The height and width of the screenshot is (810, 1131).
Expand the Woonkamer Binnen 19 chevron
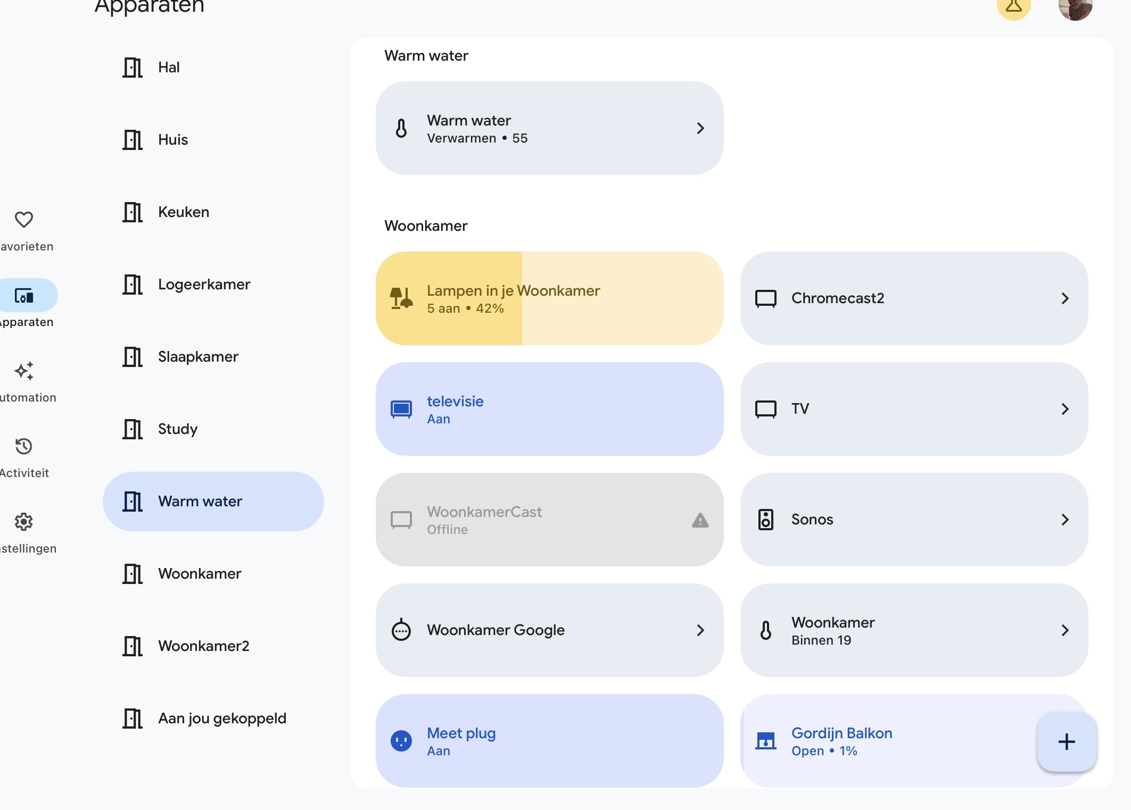pyautogui.click(x=1065, y=630)
